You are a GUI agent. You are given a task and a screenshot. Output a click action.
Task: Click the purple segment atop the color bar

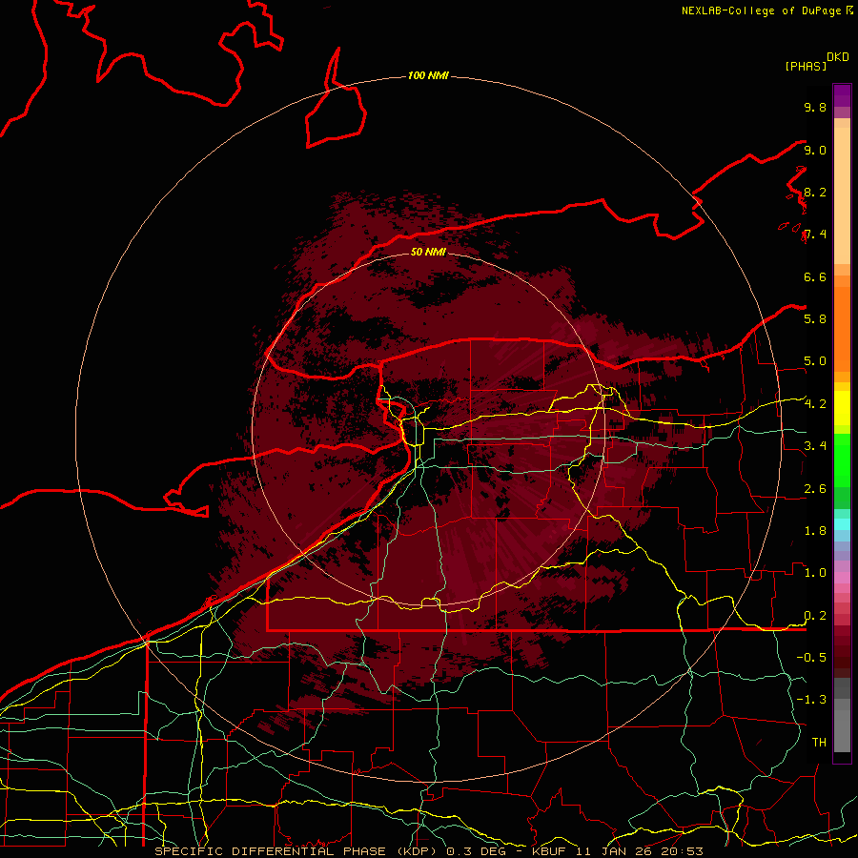842,95
